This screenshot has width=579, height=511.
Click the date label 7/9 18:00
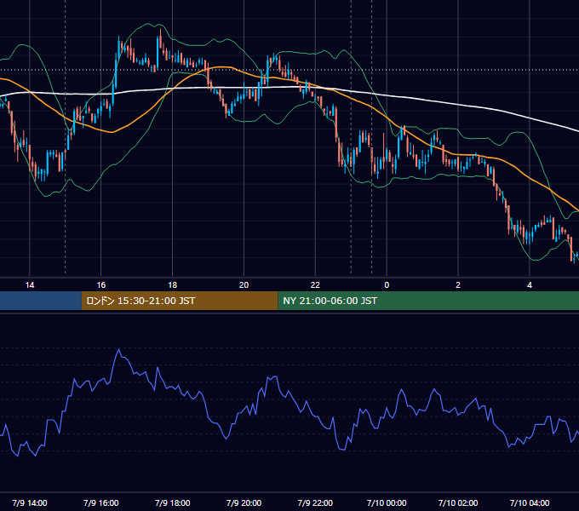(173, 502)
